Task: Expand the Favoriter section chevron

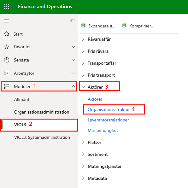Action: [73, 47]
